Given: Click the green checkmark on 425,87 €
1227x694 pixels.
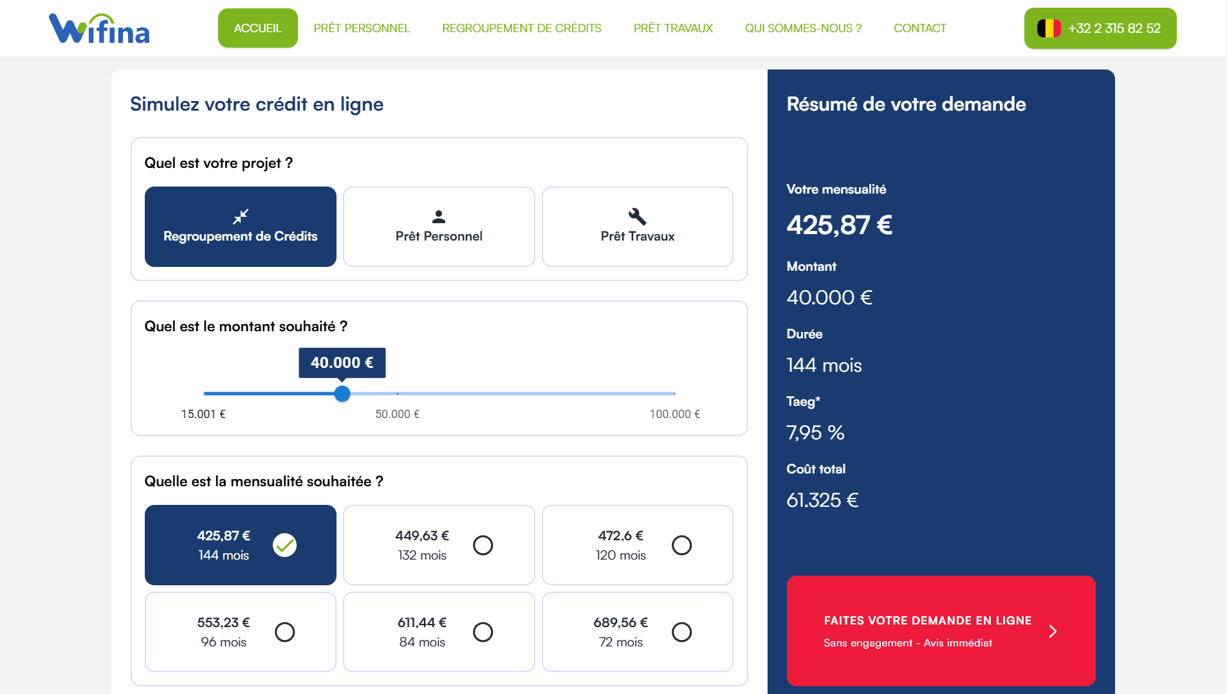Looking at the screenshot, I should [x=286, y=545].
